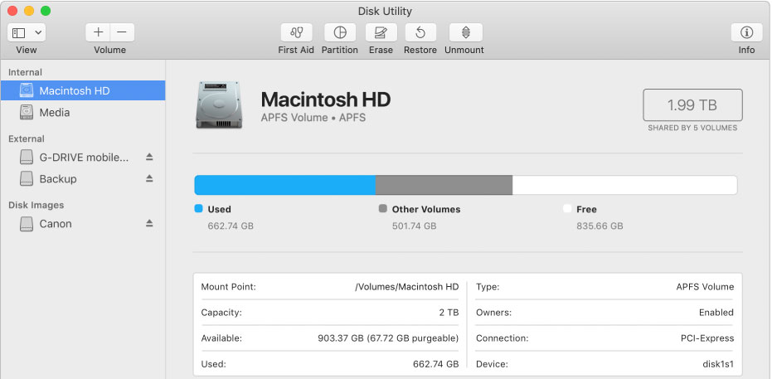The height and width of the screenshot is (379, 772).
Task: Choose the Restore toolbar icon
Action: click(420, 32)
